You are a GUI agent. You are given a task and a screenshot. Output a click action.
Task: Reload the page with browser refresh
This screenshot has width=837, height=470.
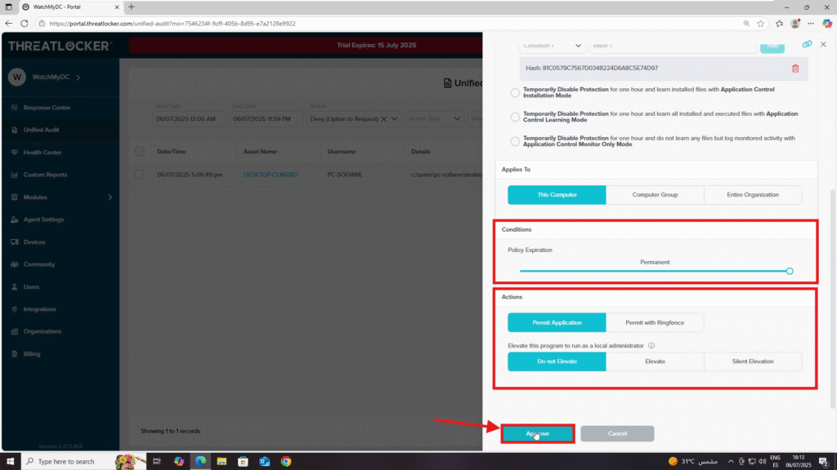point(24,24)
